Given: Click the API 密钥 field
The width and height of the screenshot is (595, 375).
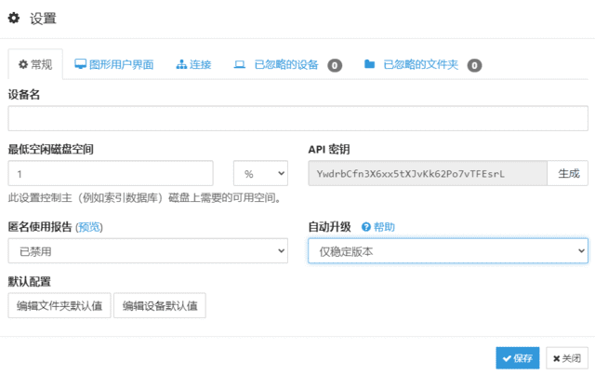Looking at the screenshot, I should pyautogui.click(x=428, y=174).
